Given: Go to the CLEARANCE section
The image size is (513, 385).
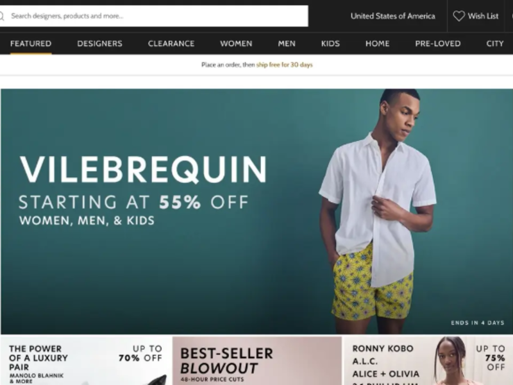Looking at the screenshot, I should click(x=171, y=44).
